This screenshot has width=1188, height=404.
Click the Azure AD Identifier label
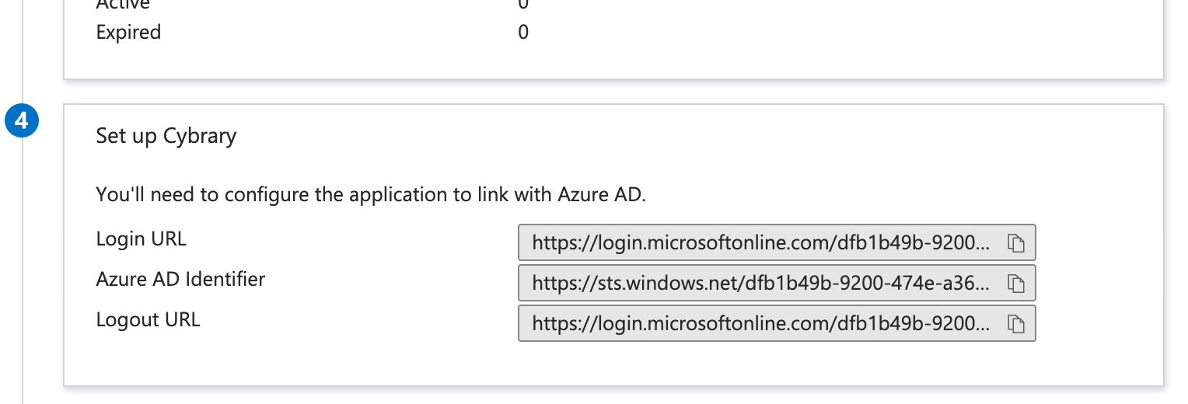click(x=180, y=279)
